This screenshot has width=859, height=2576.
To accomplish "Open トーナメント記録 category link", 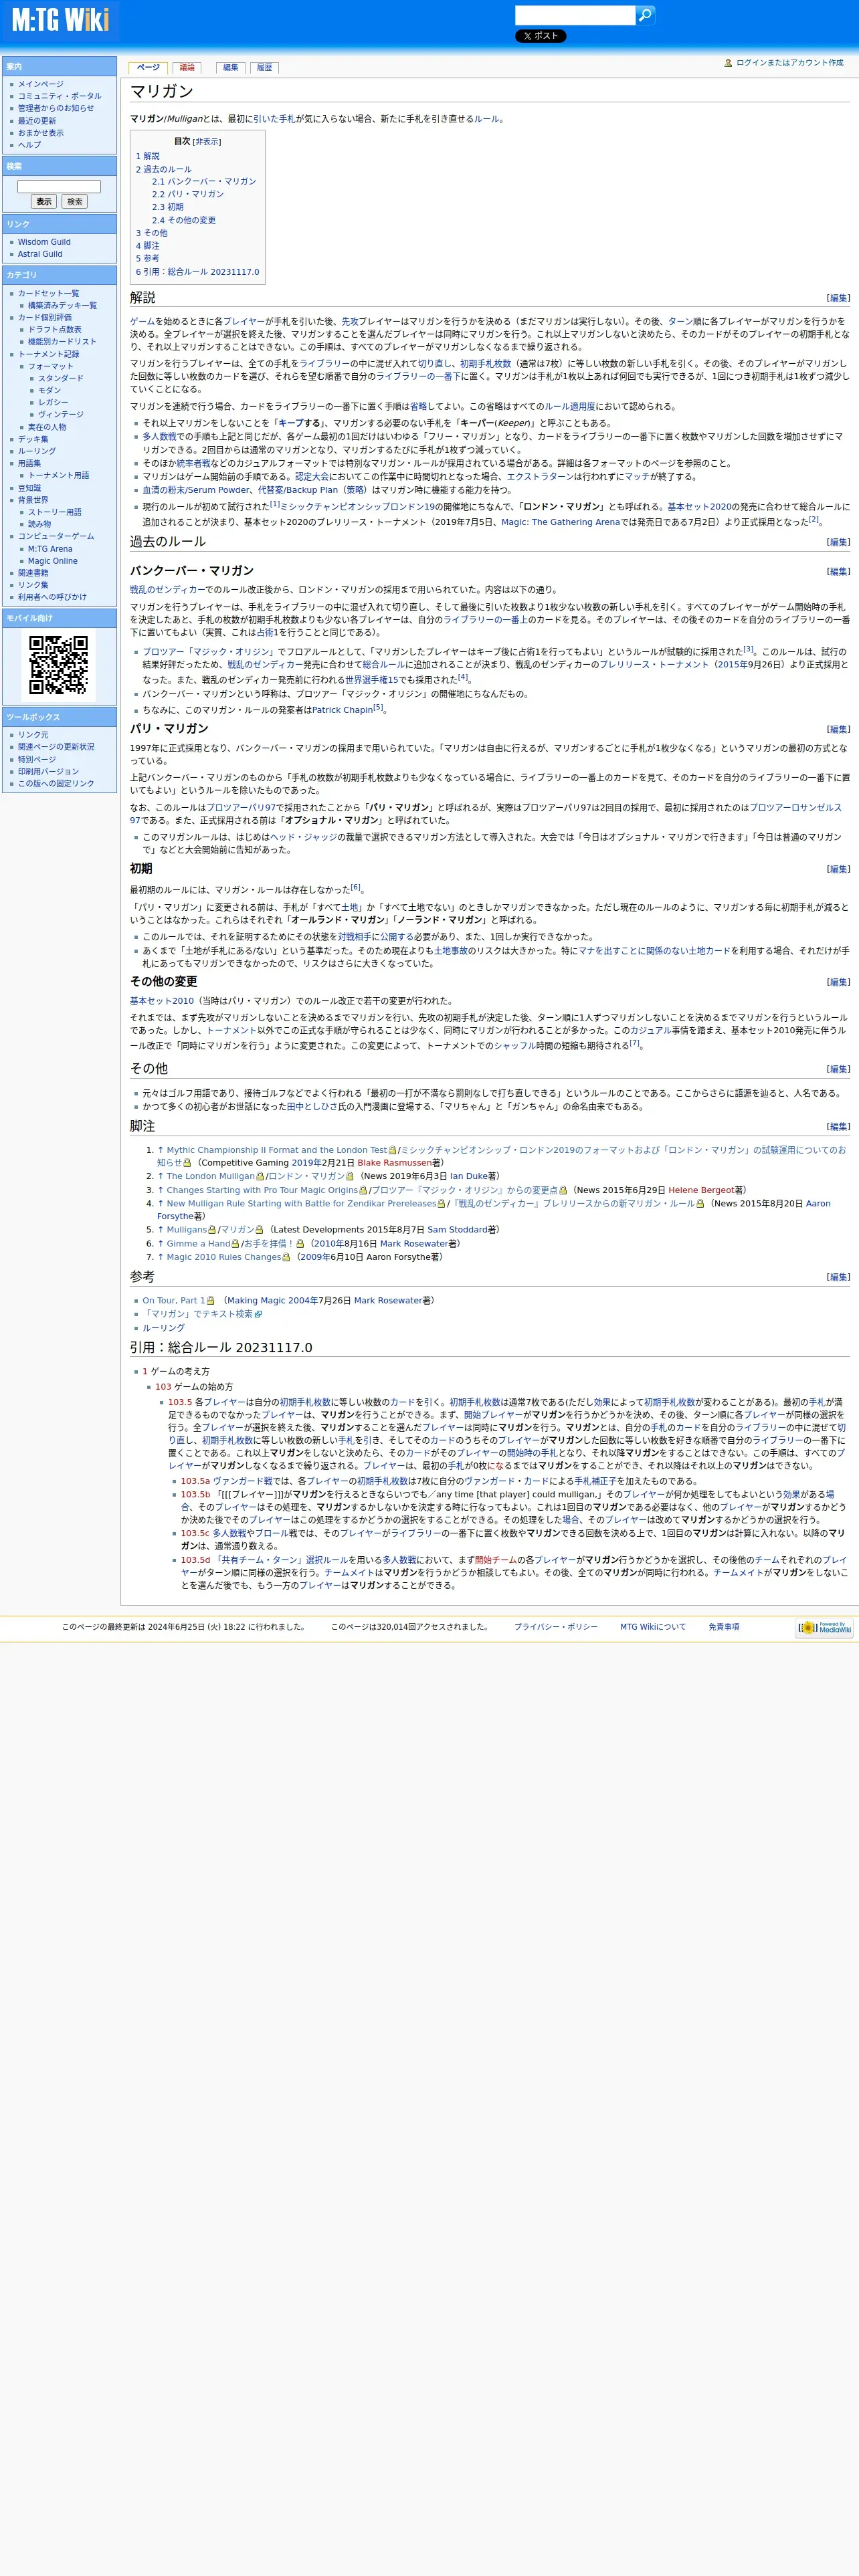I will 48,354.
